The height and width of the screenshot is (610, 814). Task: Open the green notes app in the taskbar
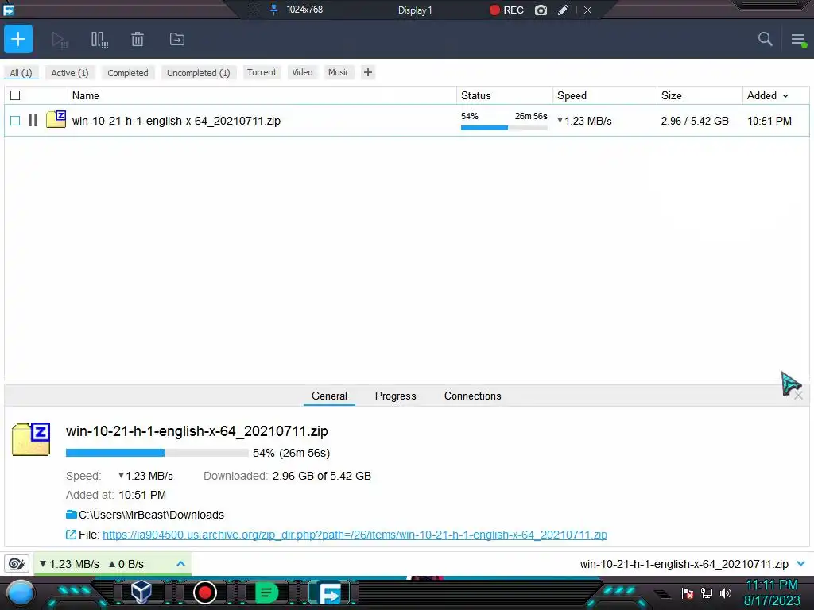(x=266, y=593)
